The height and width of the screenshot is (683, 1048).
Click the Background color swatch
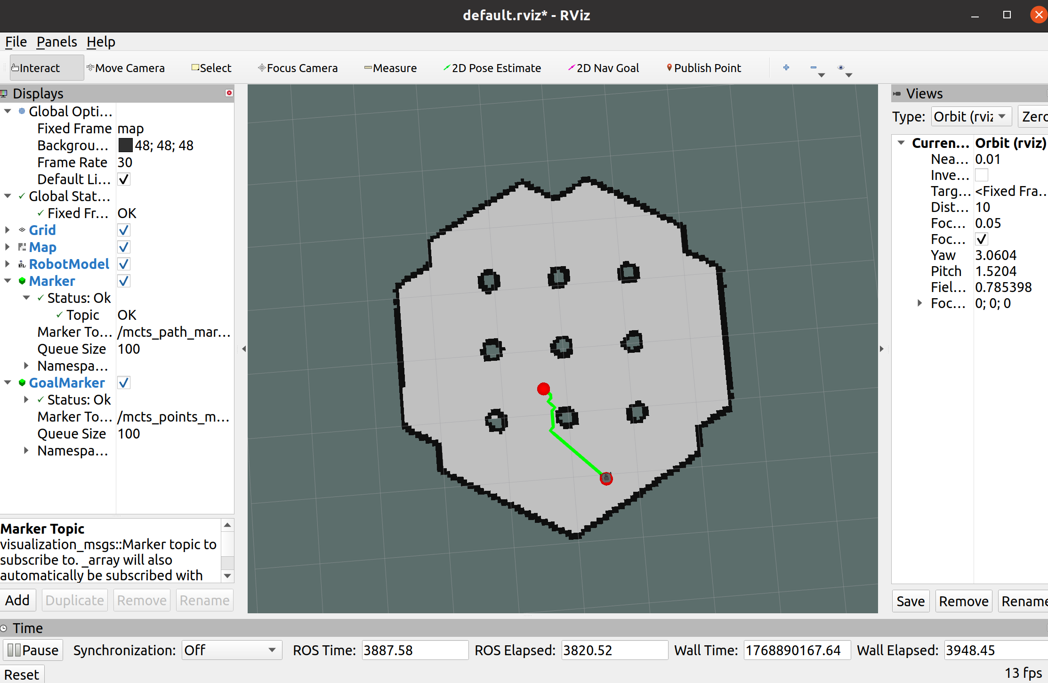[x=125, y=146]
